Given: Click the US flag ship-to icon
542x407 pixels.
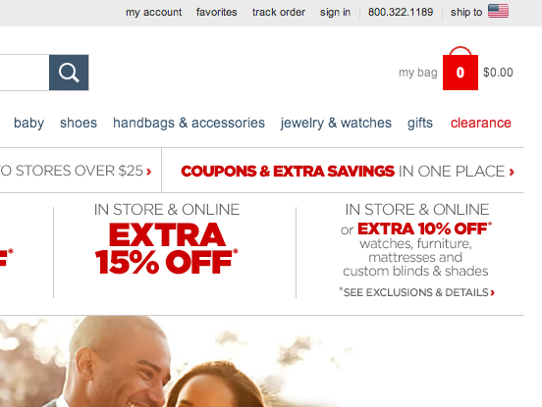Looking at the screenshot, I should (x=498, y=12).
